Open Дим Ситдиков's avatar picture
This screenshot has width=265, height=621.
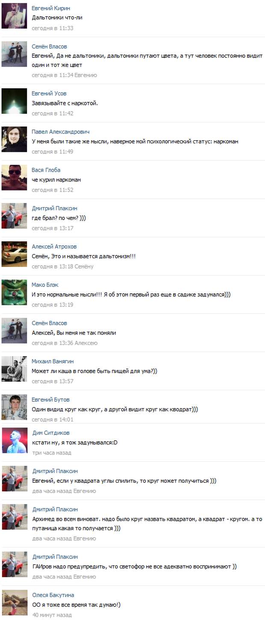pyautogui.click(x=15, y=440)
